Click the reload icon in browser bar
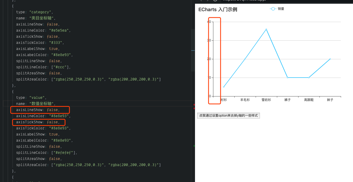This screenshot has width=353, height=182. (x=215, y=1)
